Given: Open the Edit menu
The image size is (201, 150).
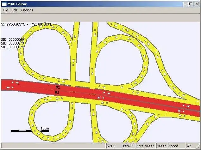Looking at the screenshot, I should tap(15, 10).
